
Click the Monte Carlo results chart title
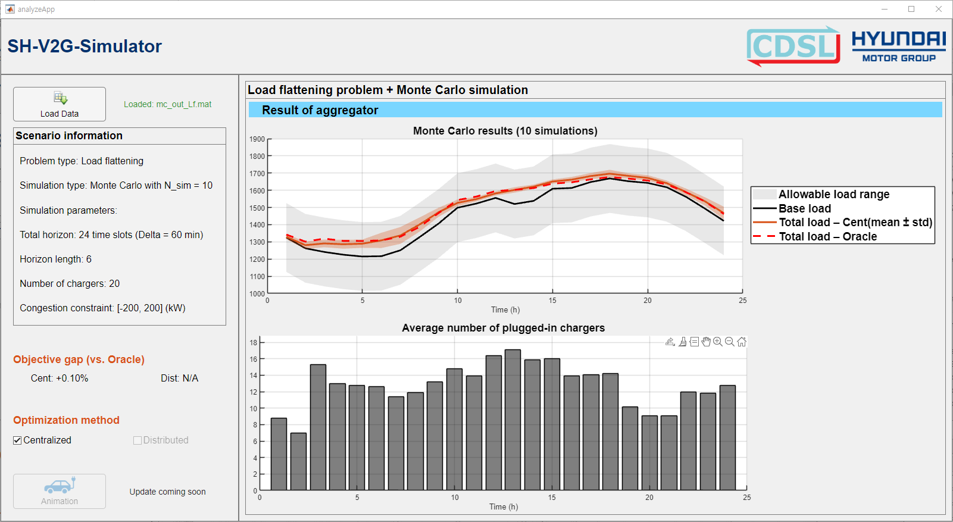505,131
